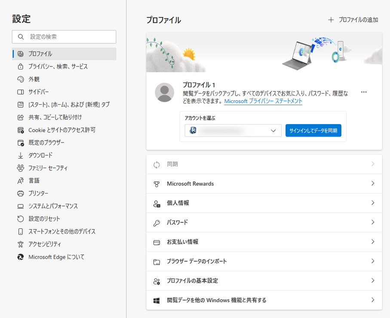The width and height of the screenshot is (390, 318).
Task: Open privacy settings via the padlock icon
Action: [20, 66]
